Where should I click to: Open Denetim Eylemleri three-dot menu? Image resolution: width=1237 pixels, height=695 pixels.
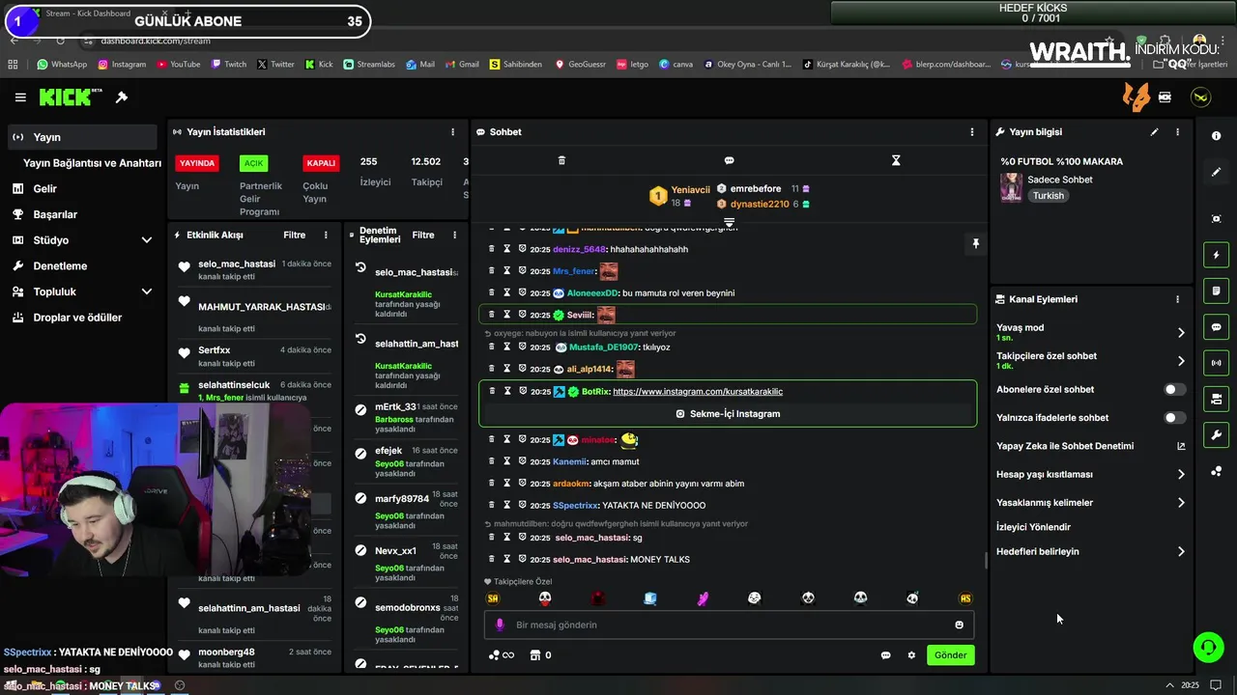454,235
